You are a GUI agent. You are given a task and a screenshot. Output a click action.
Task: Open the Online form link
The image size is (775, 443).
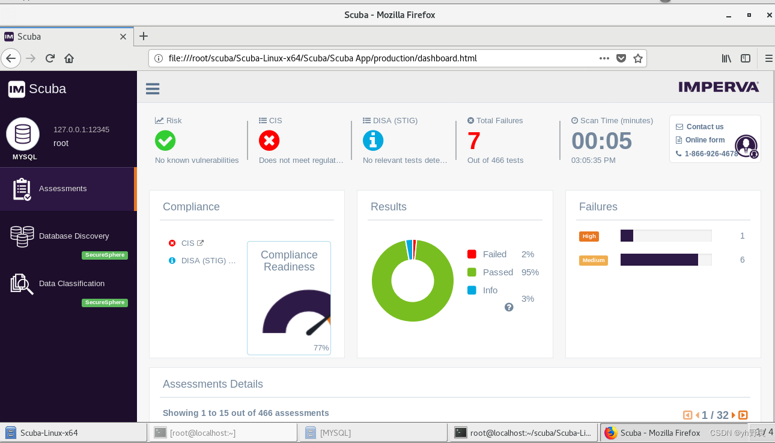[x=705, y=140]
